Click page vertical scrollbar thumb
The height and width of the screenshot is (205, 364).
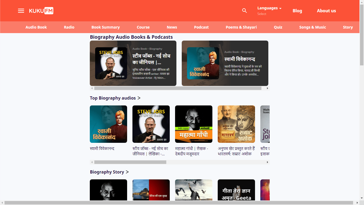[362, 35]
